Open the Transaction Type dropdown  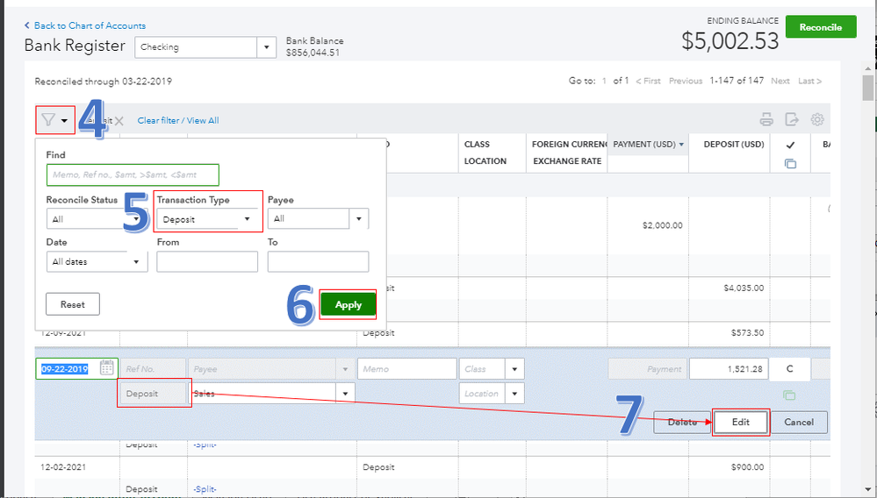tap(206, 219)
